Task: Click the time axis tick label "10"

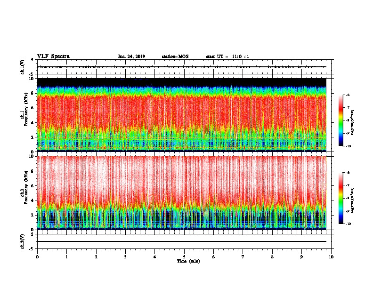Action: [x=331, y=257]
